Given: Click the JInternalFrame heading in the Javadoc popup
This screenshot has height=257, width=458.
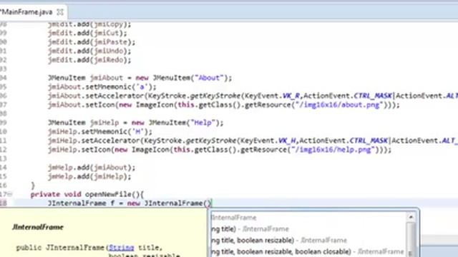Looking at the screenshot, I should pyautogui.click(x=38, y=227).
